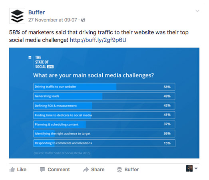209x180 pixels.
Task: Click the Generating leads 49% bar
Action: click(104, 96)
